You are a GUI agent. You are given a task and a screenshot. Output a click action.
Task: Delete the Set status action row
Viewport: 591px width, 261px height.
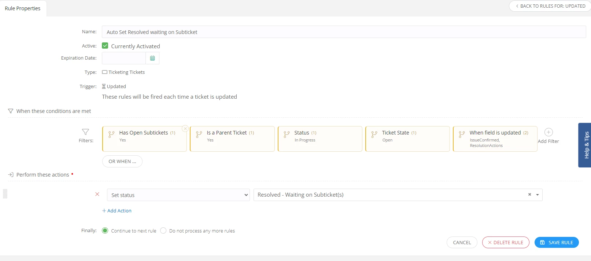(97, 194)
